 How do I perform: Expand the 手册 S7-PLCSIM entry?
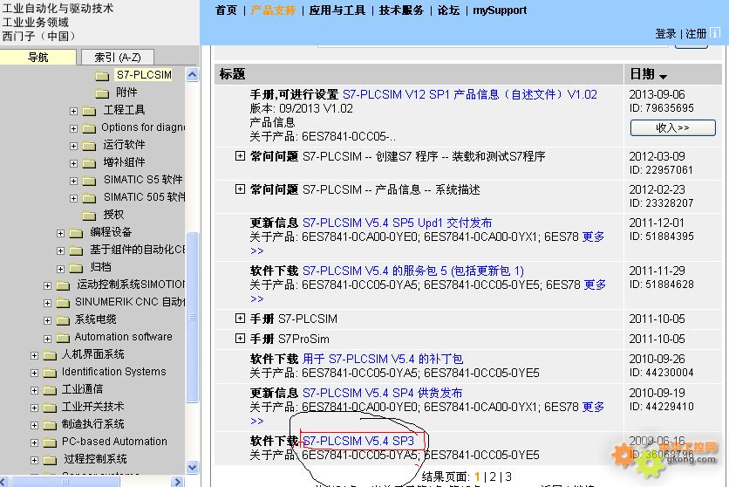point(240,319)
